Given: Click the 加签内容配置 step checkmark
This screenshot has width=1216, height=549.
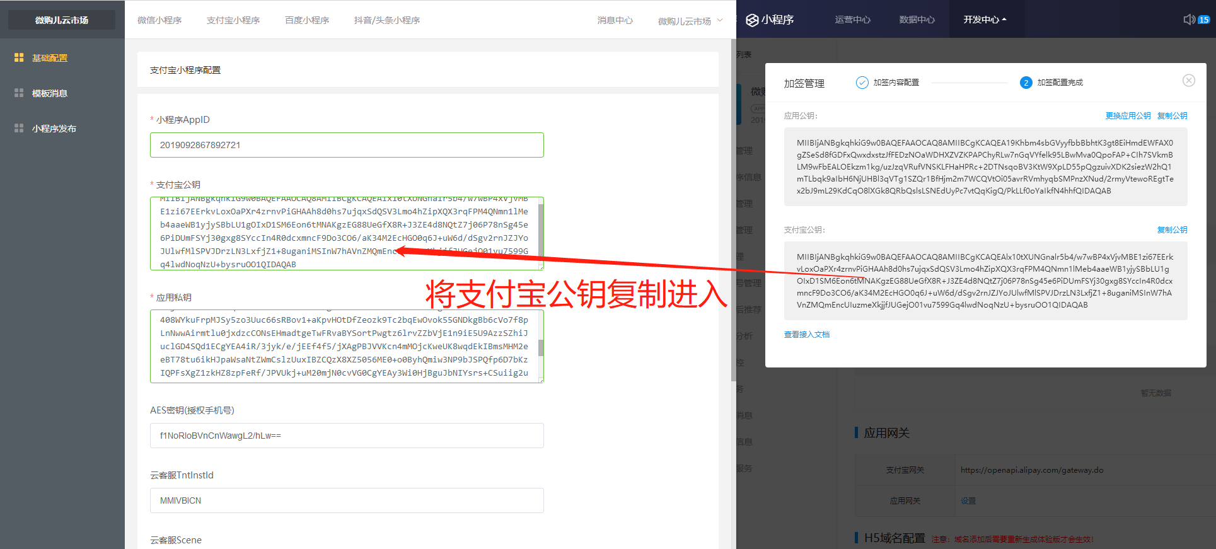Looking at the screenshot, I should 862,83.
